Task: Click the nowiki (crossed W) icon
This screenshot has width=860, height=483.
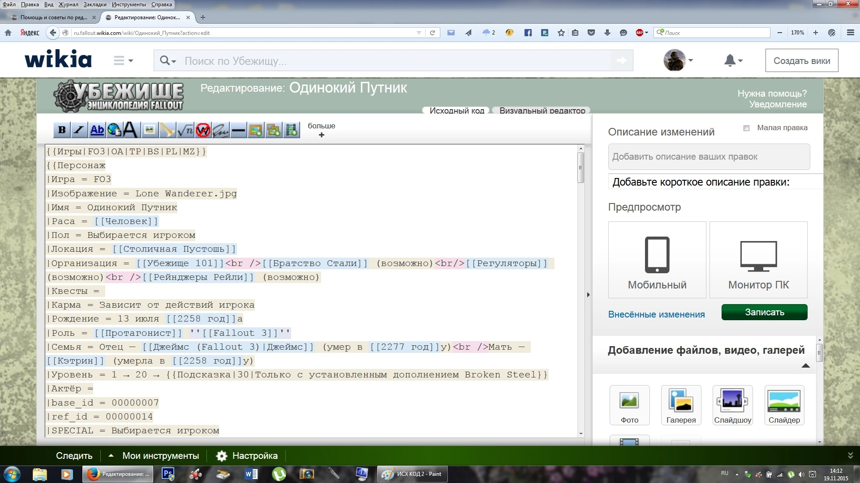Action: tap(203, 130)
